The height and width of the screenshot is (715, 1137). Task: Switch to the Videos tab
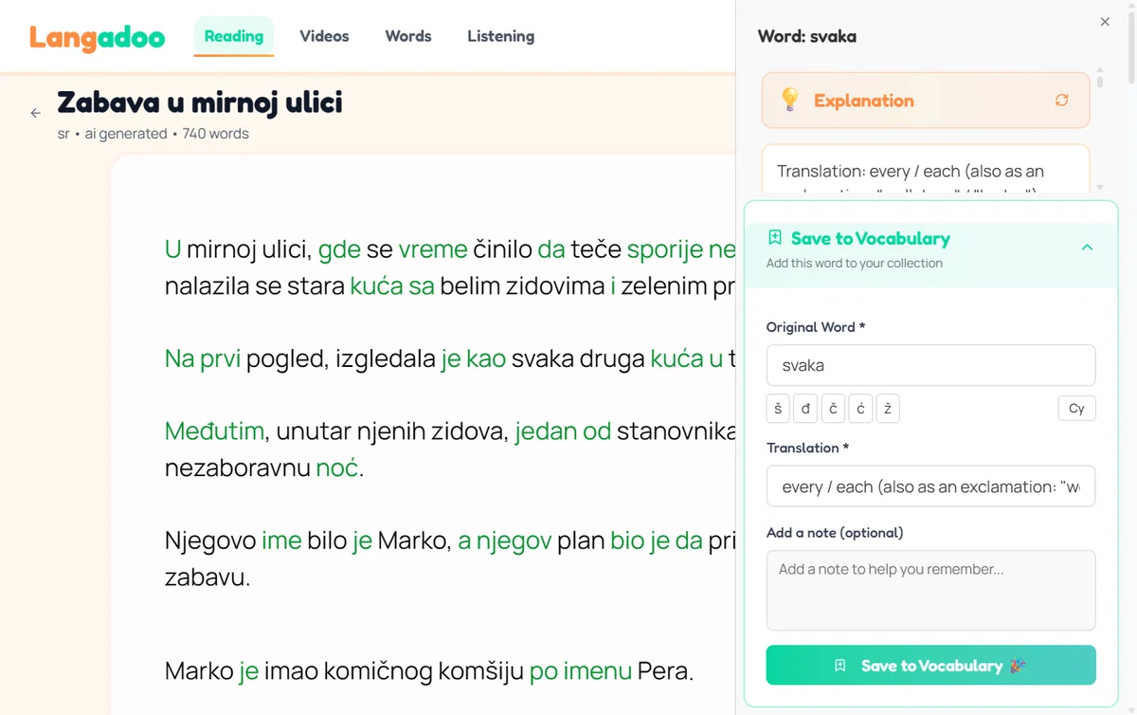323,36
